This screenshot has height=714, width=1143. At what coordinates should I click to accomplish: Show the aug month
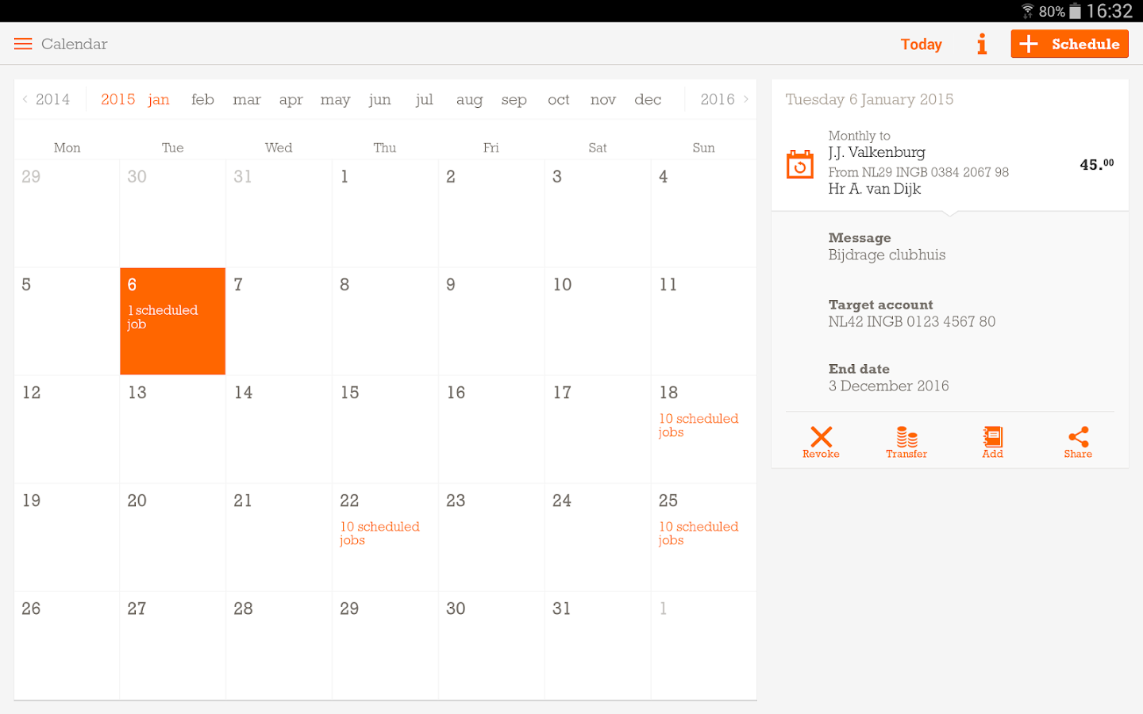coord(469,100)
